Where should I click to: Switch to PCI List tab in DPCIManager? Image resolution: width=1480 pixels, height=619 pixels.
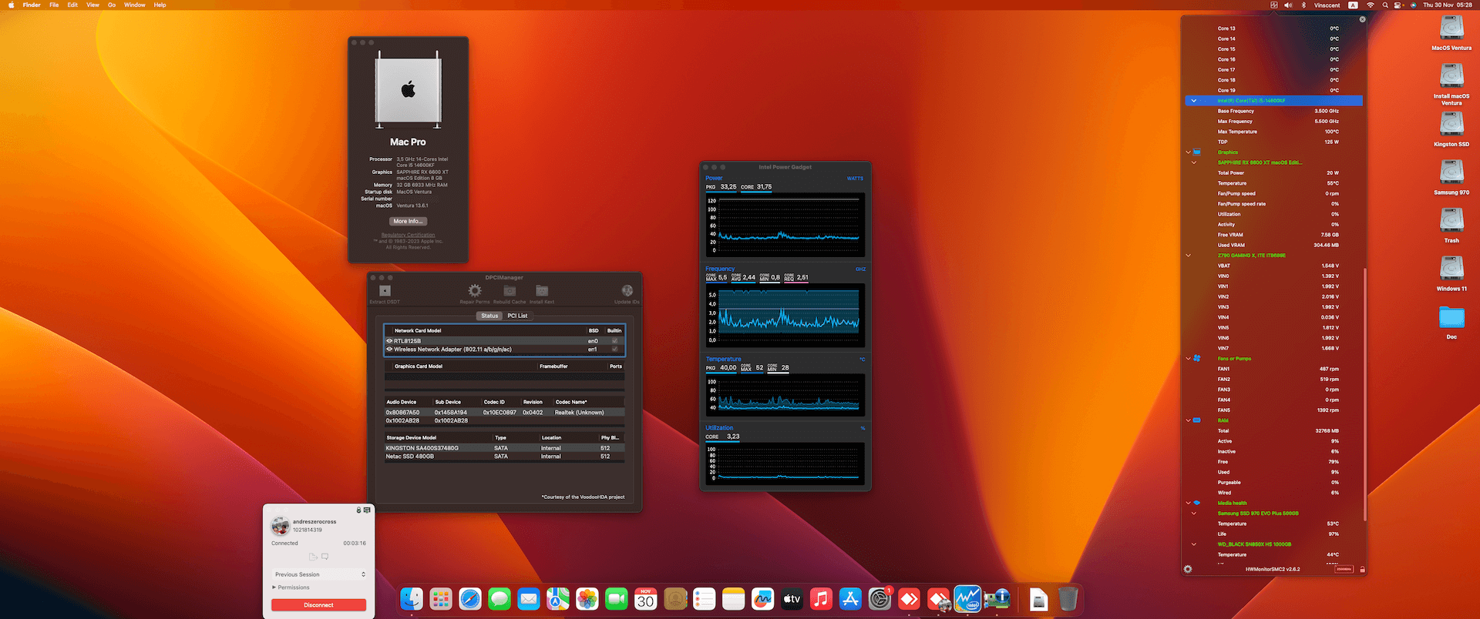tap(517, 316)
